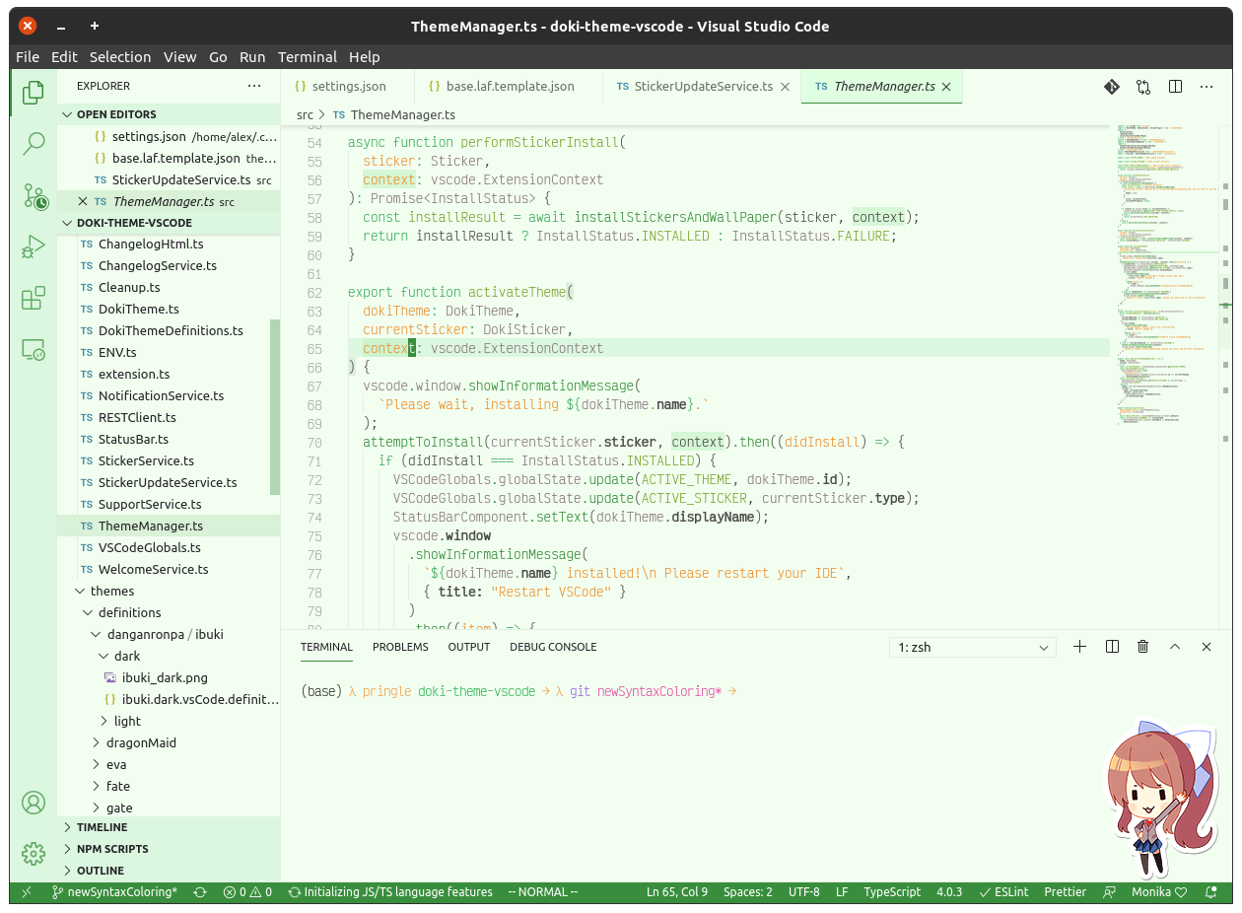This screenshot has width=1242, height=913.
Task: Close ThemeManager.ts in Open Editors list
Action: point(83,201)
